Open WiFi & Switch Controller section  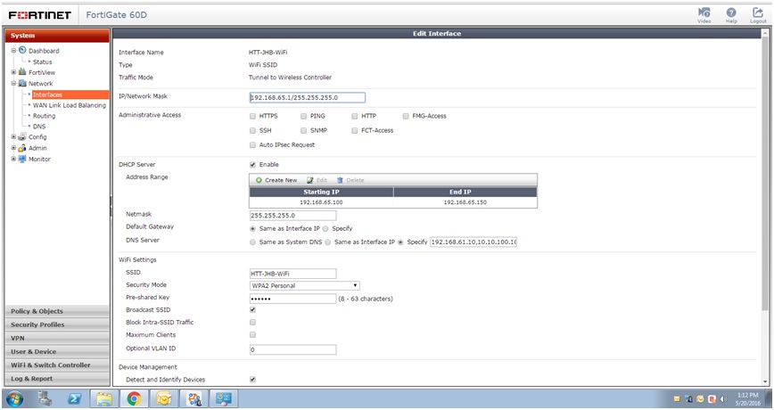[57, 365]
